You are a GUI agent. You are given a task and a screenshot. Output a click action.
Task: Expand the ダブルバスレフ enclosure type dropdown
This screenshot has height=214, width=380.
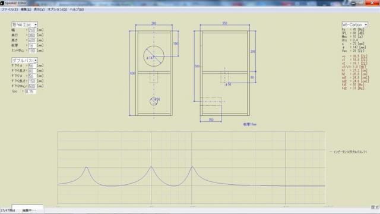tap(36, 60)
